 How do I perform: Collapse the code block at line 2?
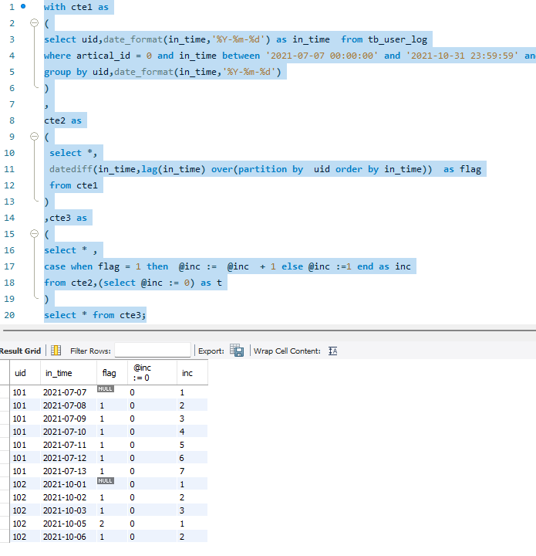click(x=35, y=22)
